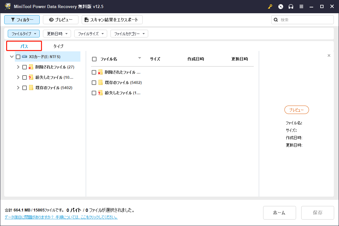Sort by the サイズ column header
This screenshot has height=226, width=339.
(155, 59)
